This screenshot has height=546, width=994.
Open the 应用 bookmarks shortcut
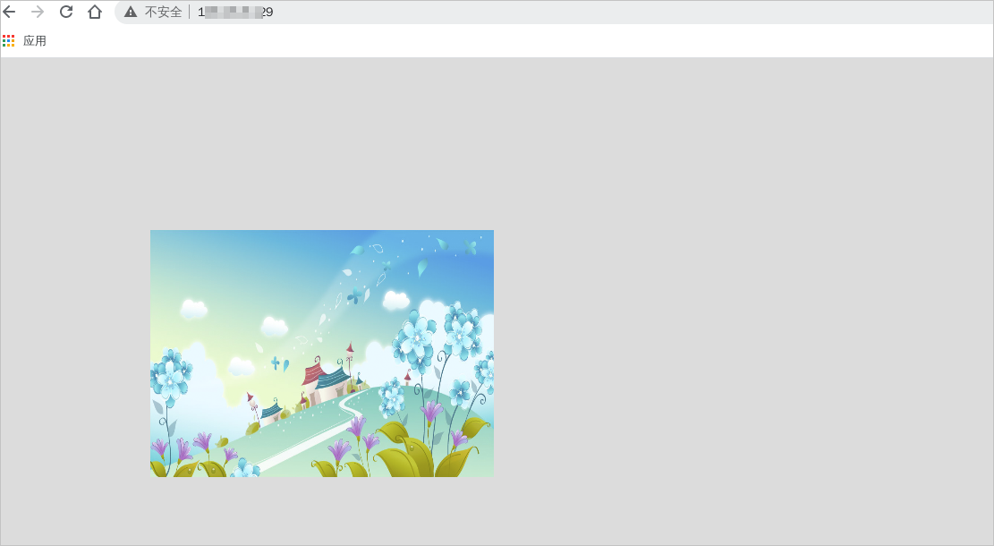(x=35, y=40)
